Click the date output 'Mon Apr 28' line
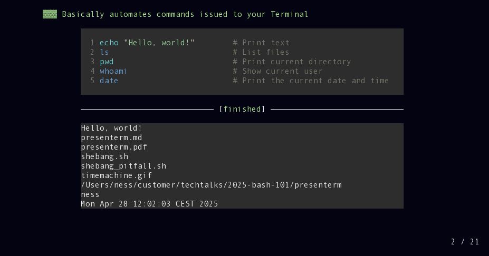 click(149, 204)
